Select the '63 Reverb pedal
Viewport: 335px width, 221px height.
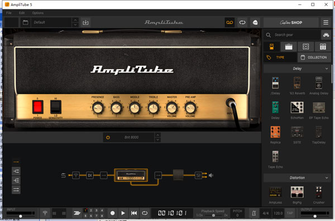297,83
